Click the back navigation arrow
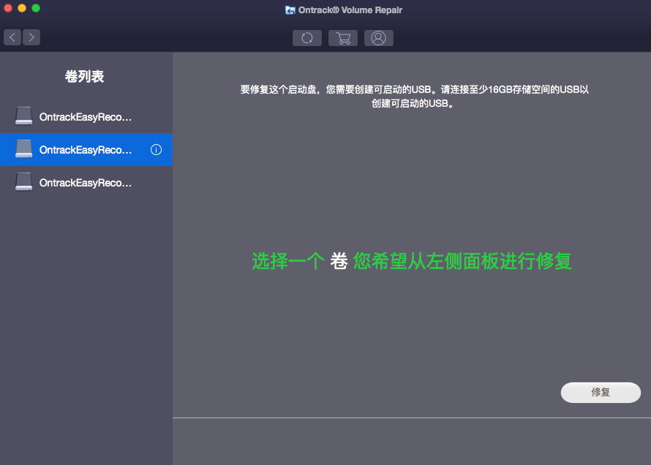 tap(12, 37)
